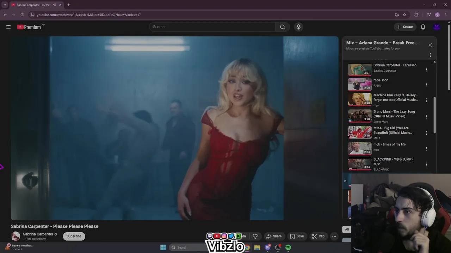451x253 pixels.
Task: Click the magnifier search button
Action: [x=283, y=27]
